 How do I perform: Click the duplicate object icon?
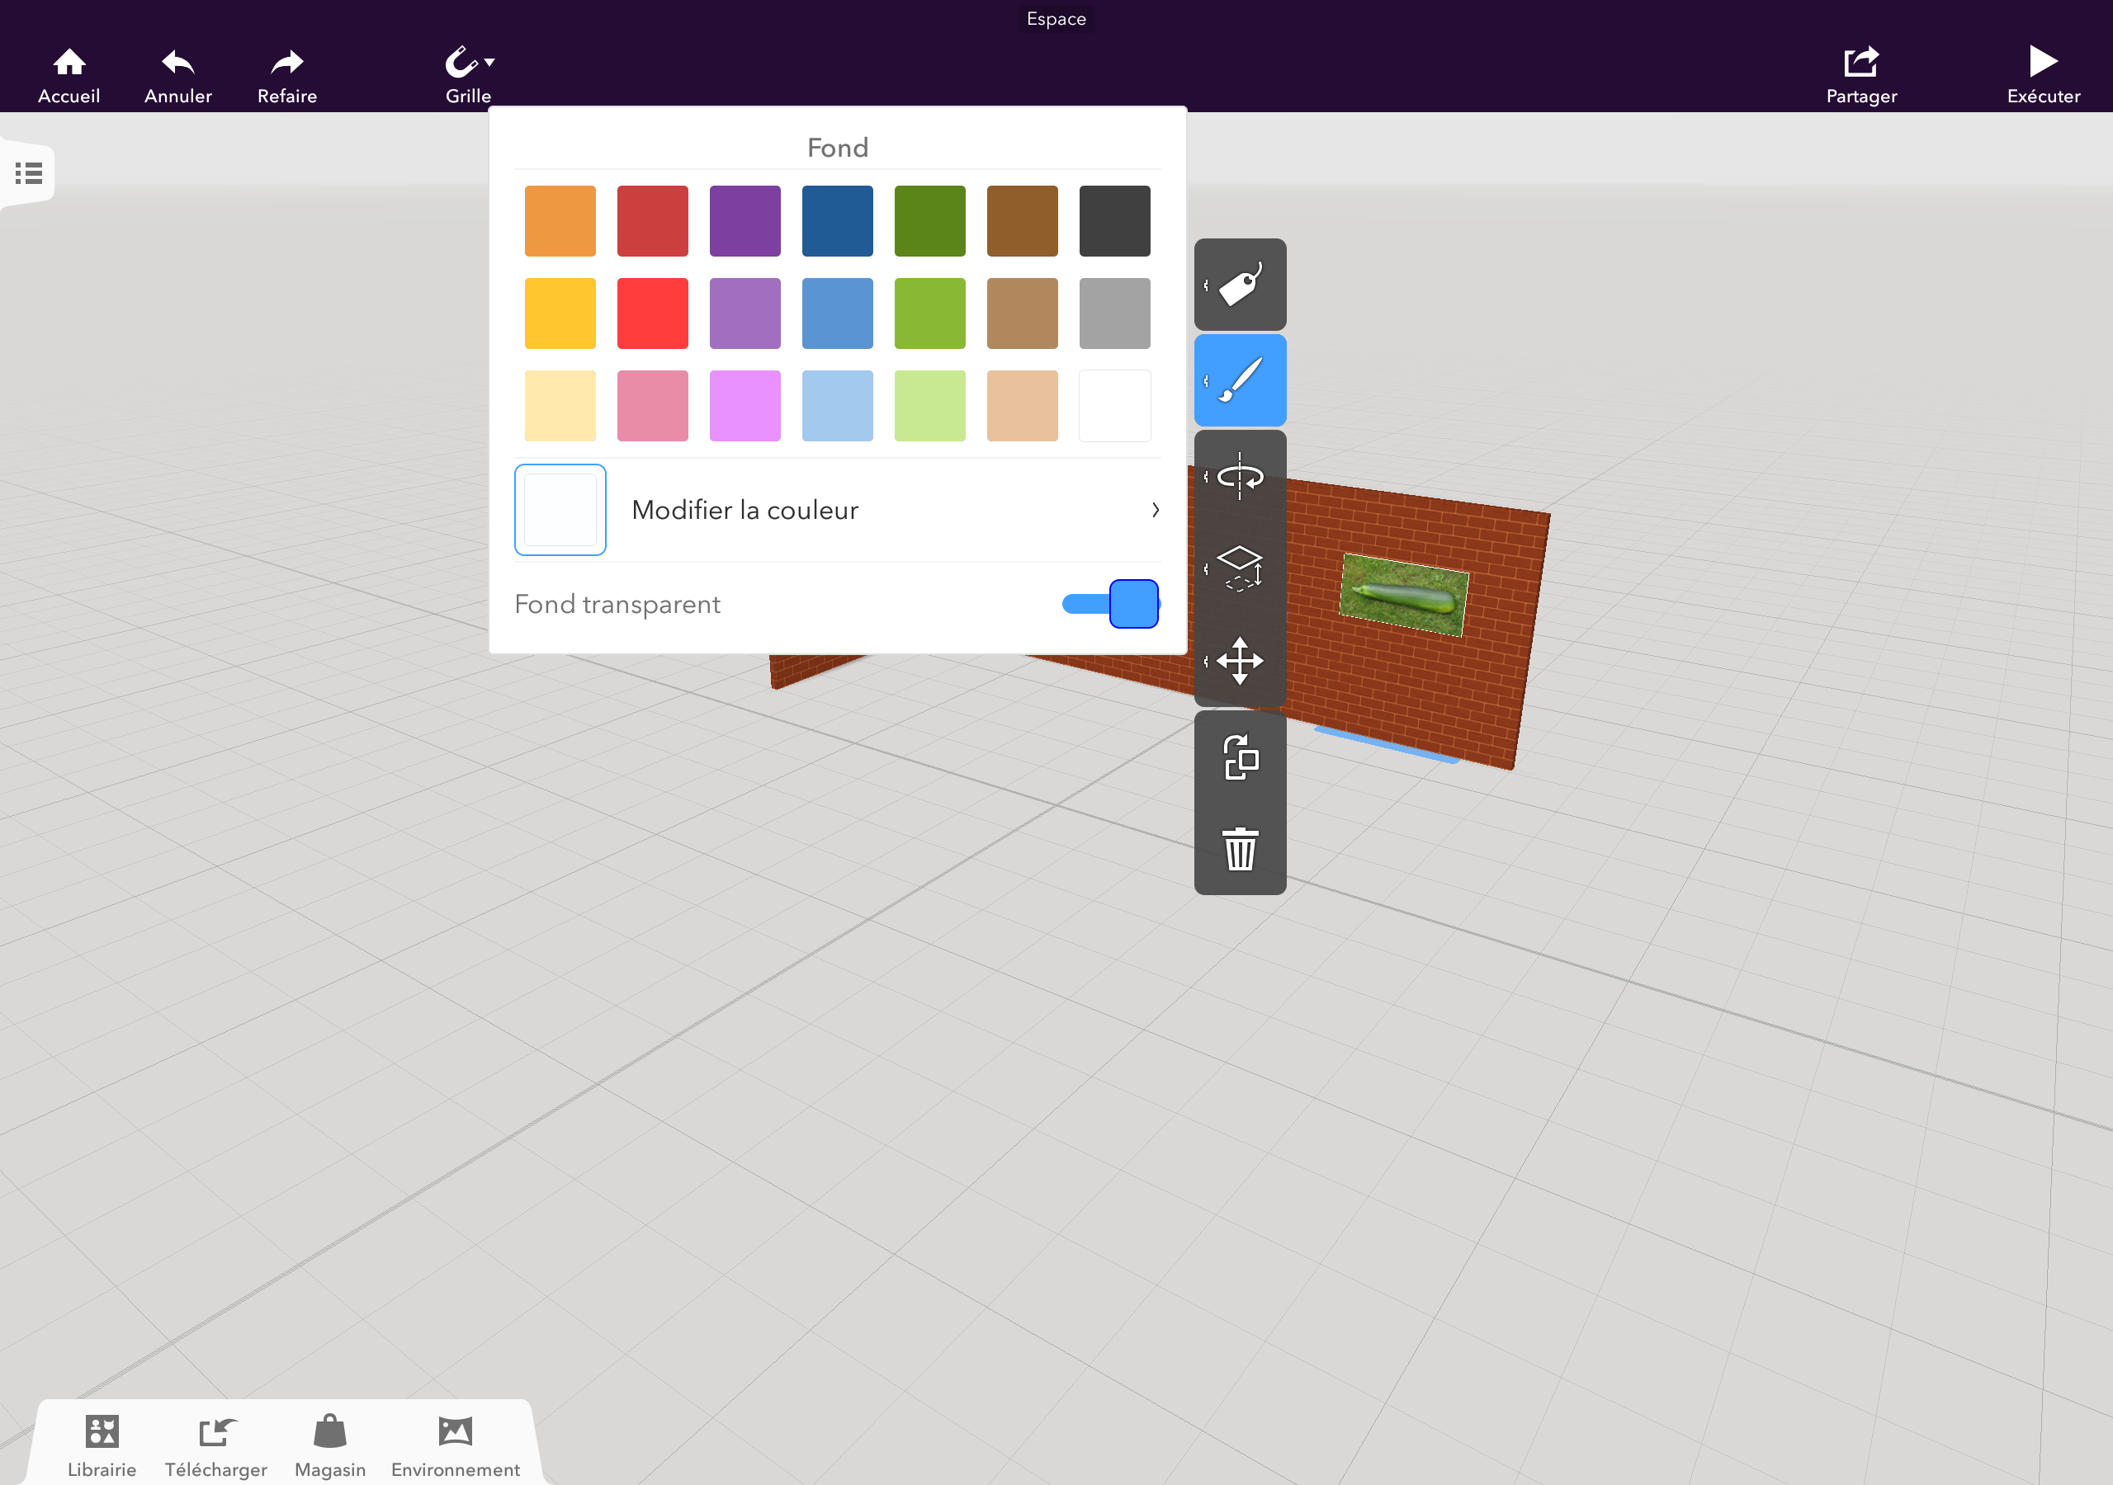pyautogui.click(x=1240, y=757)
